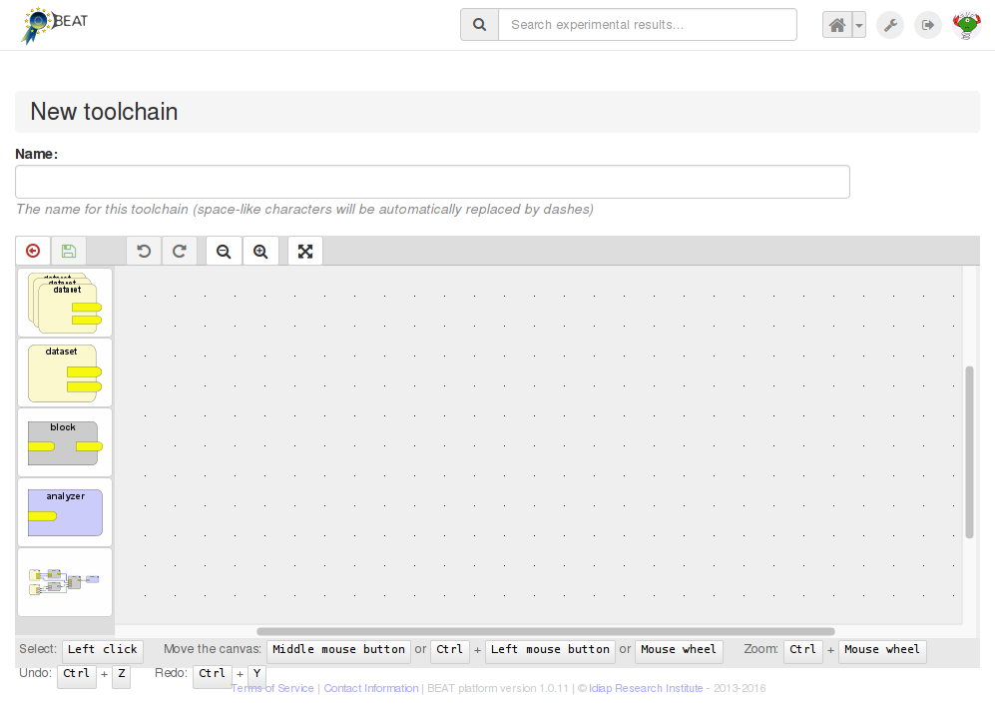
Task: Select the dataset element in the palette
Action: pos(64,371)
